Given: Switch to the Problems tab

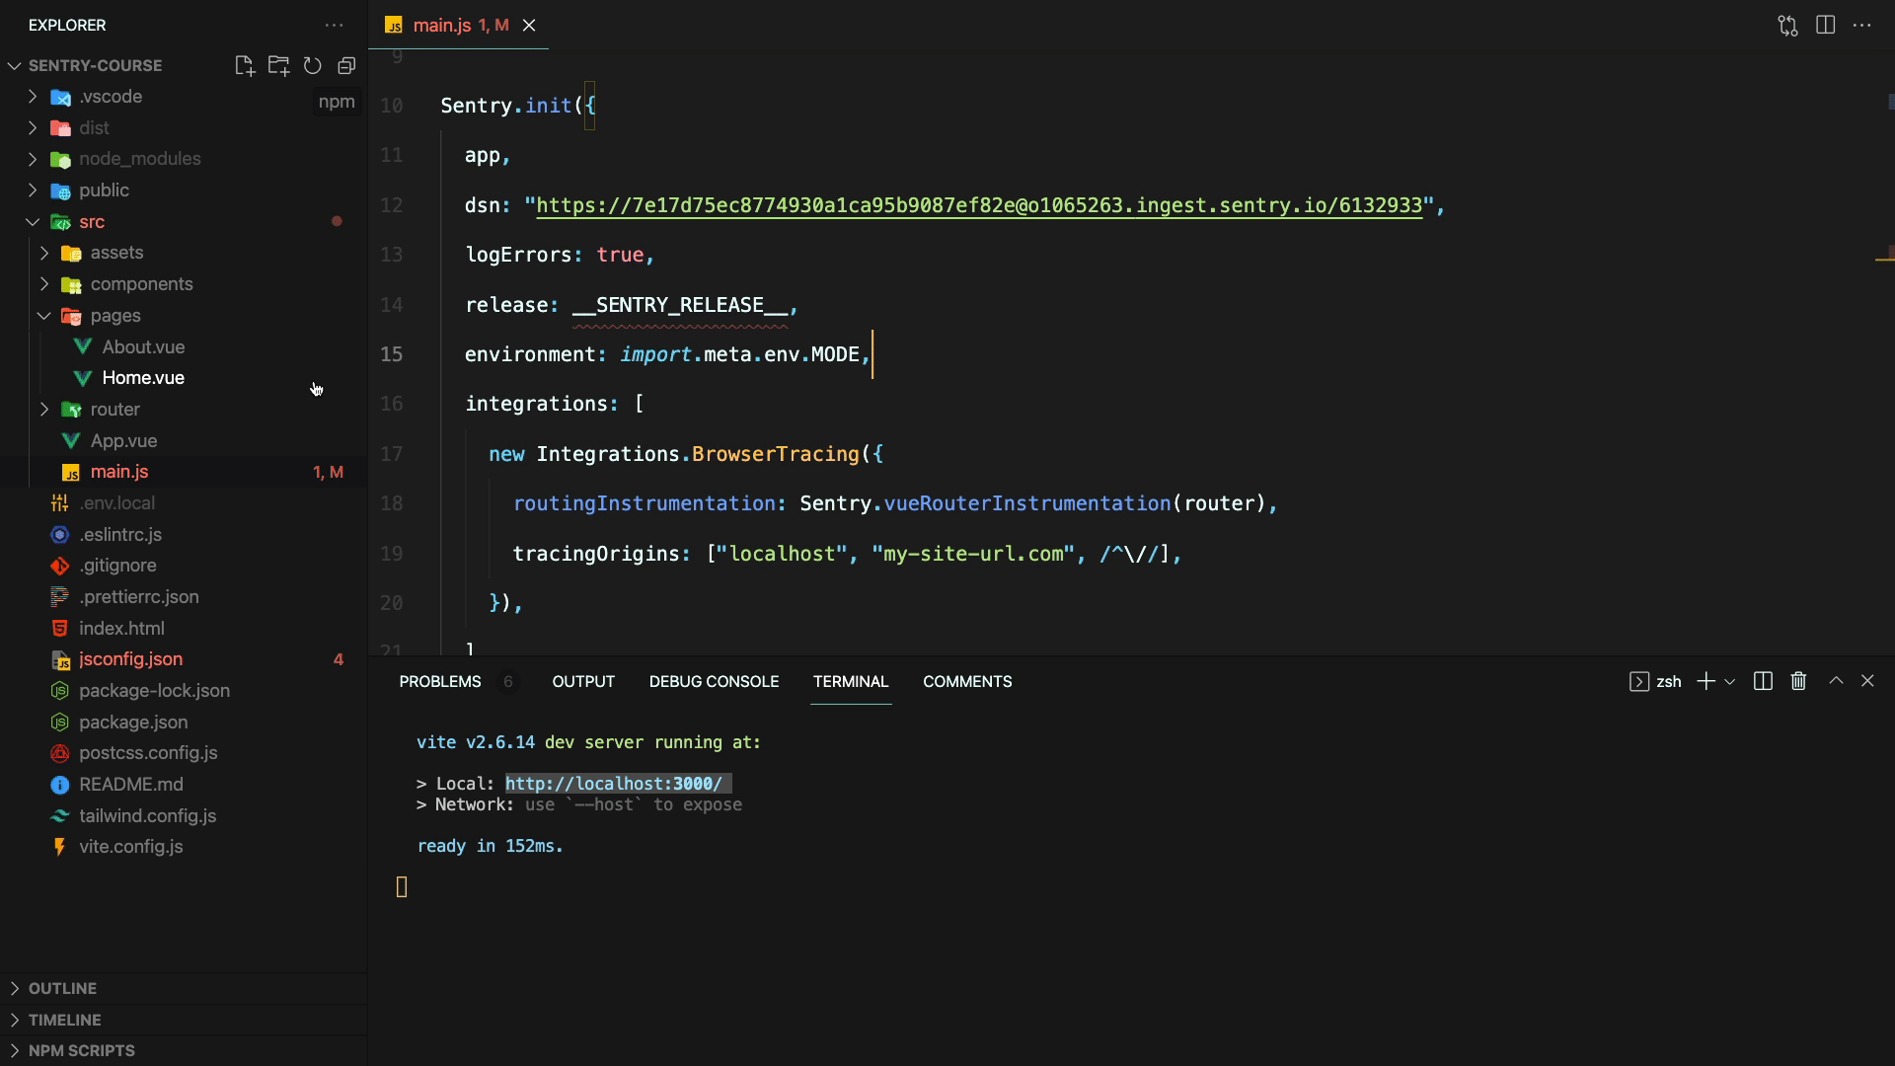Looking at the screenshot, I should [440, 681].
